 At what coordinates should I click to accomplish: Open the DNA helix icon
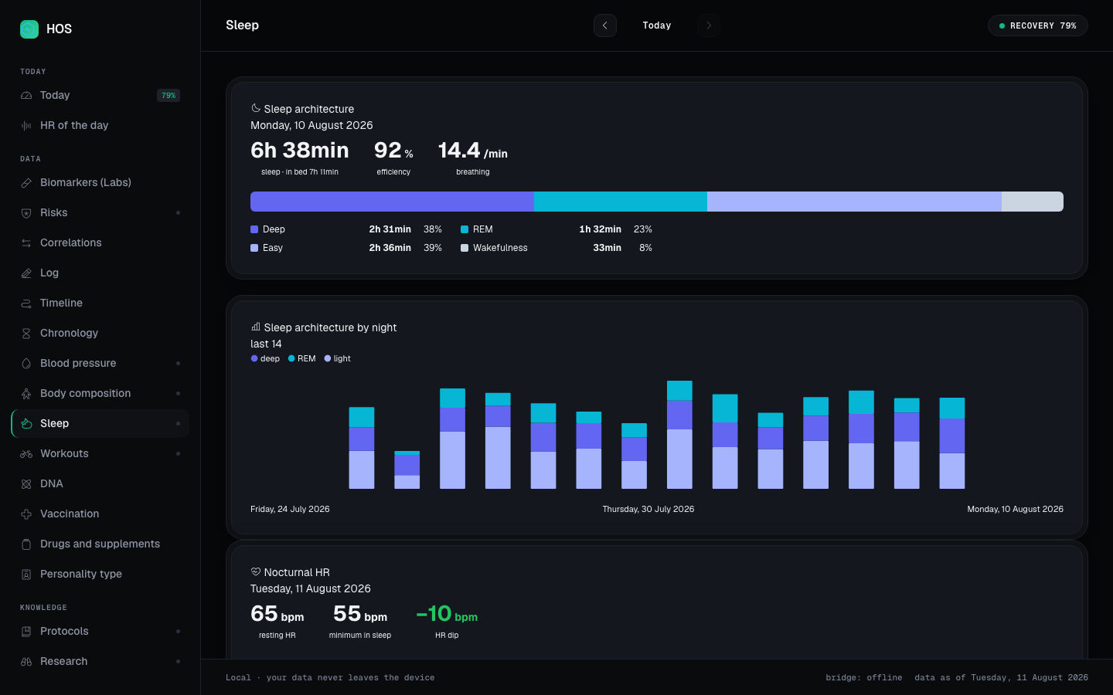tap(26, 484)
